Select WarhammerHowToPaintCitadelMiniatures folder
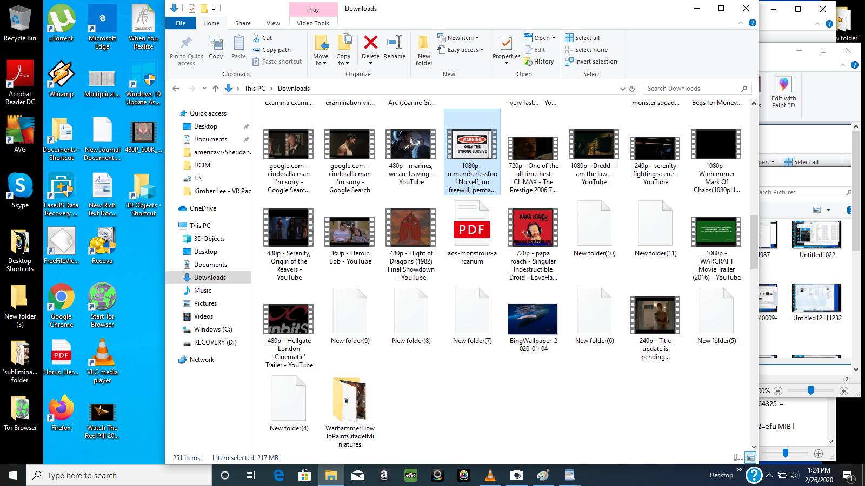 [x=350, y=413]
